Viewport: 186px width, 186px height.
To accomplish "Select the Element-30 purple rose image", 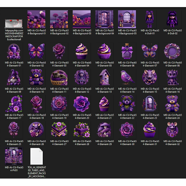I will tap(127, 130).
